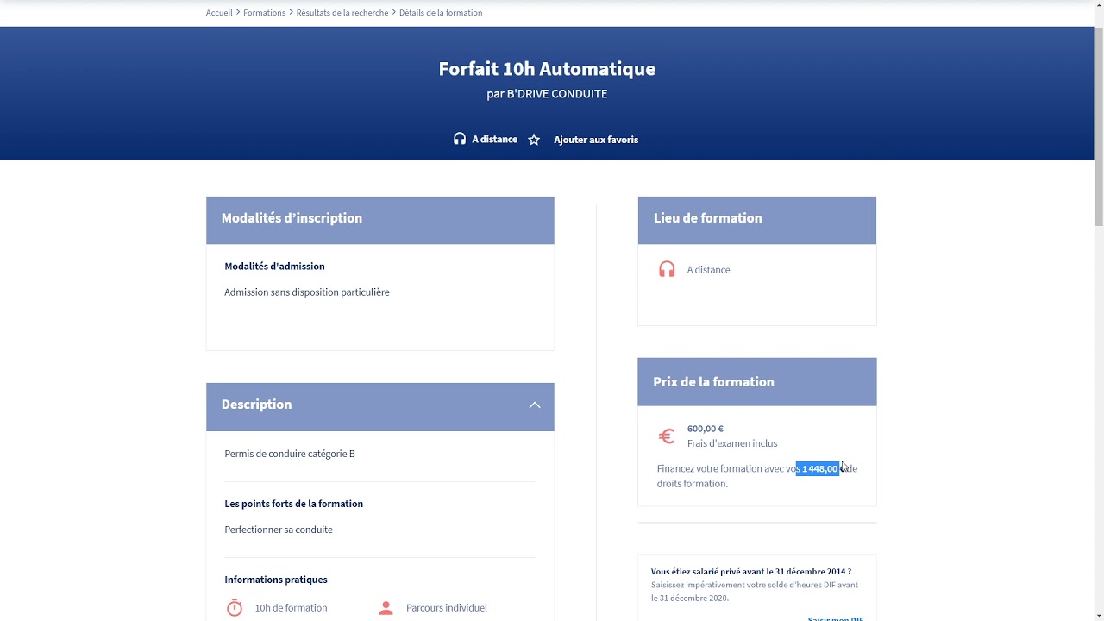Viewport: 1104px width, 621px height.
Task: Click the Modalités d'inscription header
Action: pos(379,220)
